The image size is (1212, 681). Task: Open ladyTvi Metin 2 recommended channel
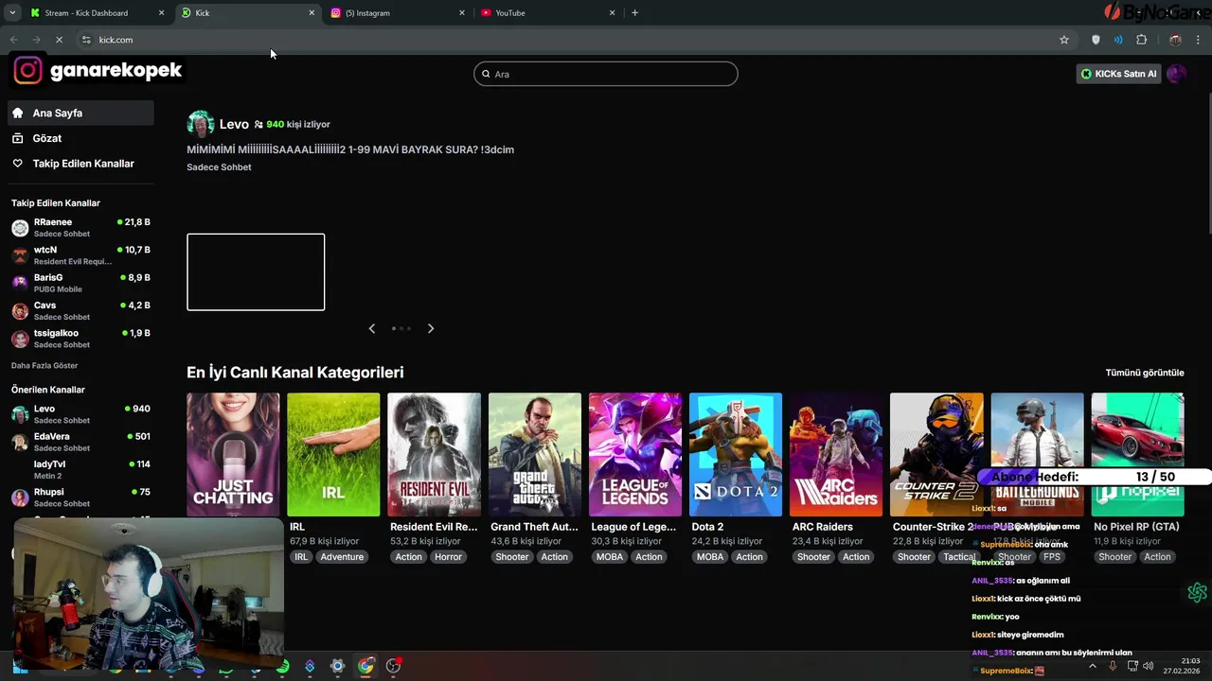[x=81, y=470]
